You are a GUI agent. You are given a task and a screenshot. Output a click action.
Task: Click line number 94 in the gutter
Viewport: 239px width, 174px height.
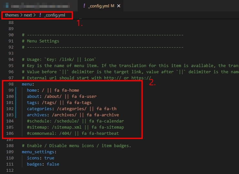[x=11, y=60]
